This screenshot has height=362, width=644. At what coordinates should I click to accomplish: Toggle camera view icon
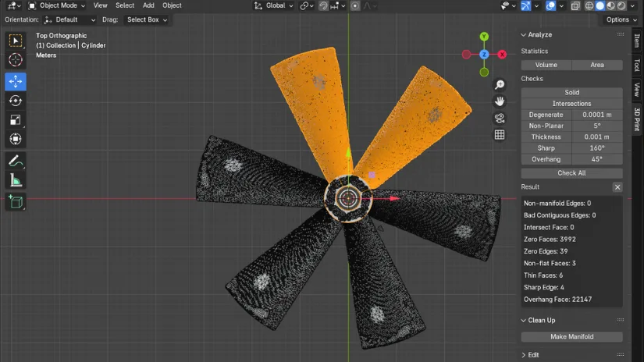tap(500, 119)
